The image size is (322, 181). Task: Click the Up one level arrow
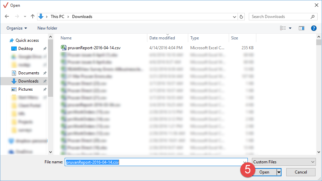(x=33, y=17)
